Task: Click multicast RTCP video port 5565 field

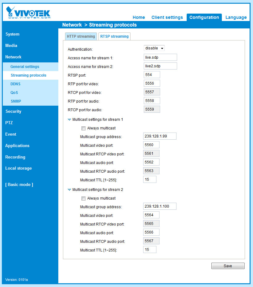Action: point(151,223)
